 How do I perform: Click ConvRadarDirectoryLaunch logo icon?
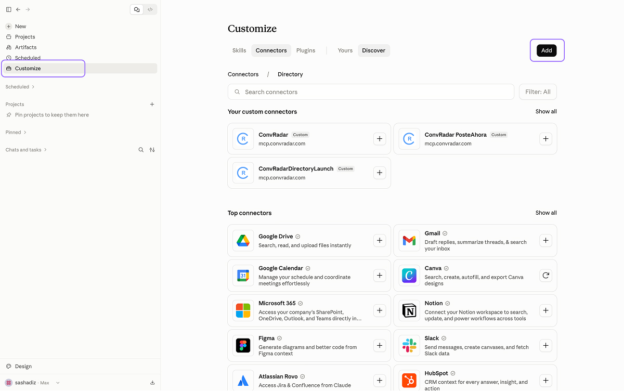243,173
